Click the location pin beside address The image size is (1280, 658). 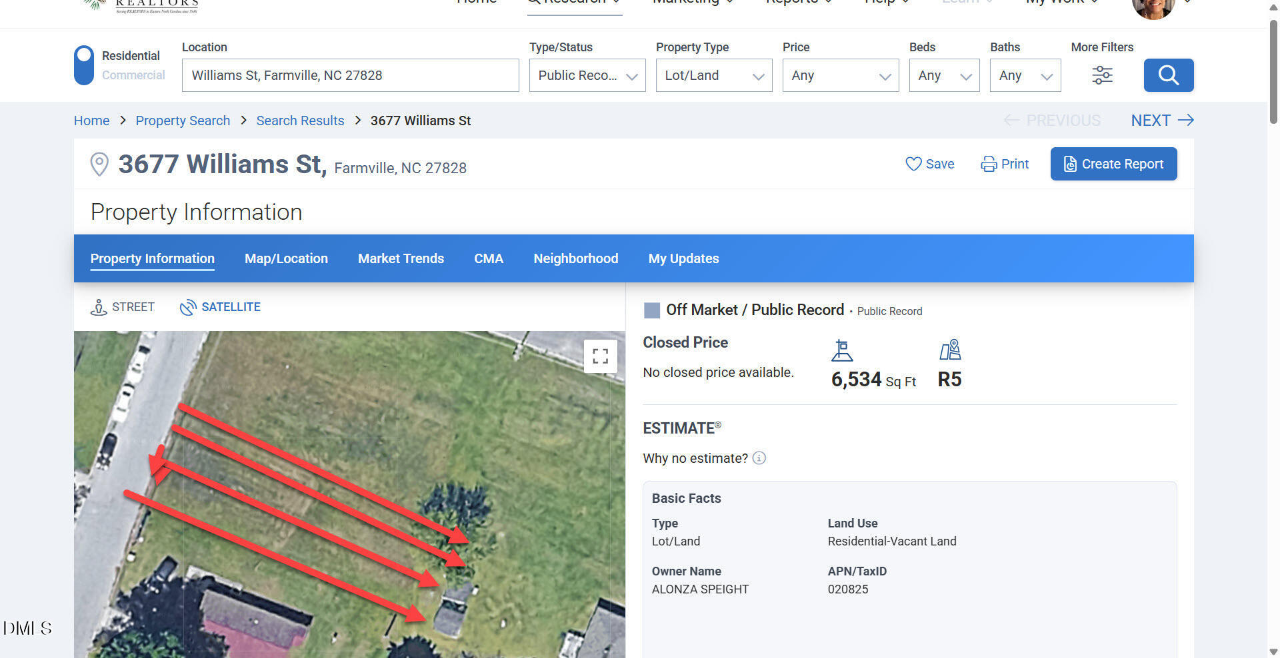coord(99,164)
